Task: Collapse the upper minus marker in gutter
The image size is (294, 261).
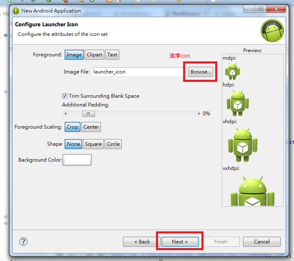Action: [x=5, y=91]
